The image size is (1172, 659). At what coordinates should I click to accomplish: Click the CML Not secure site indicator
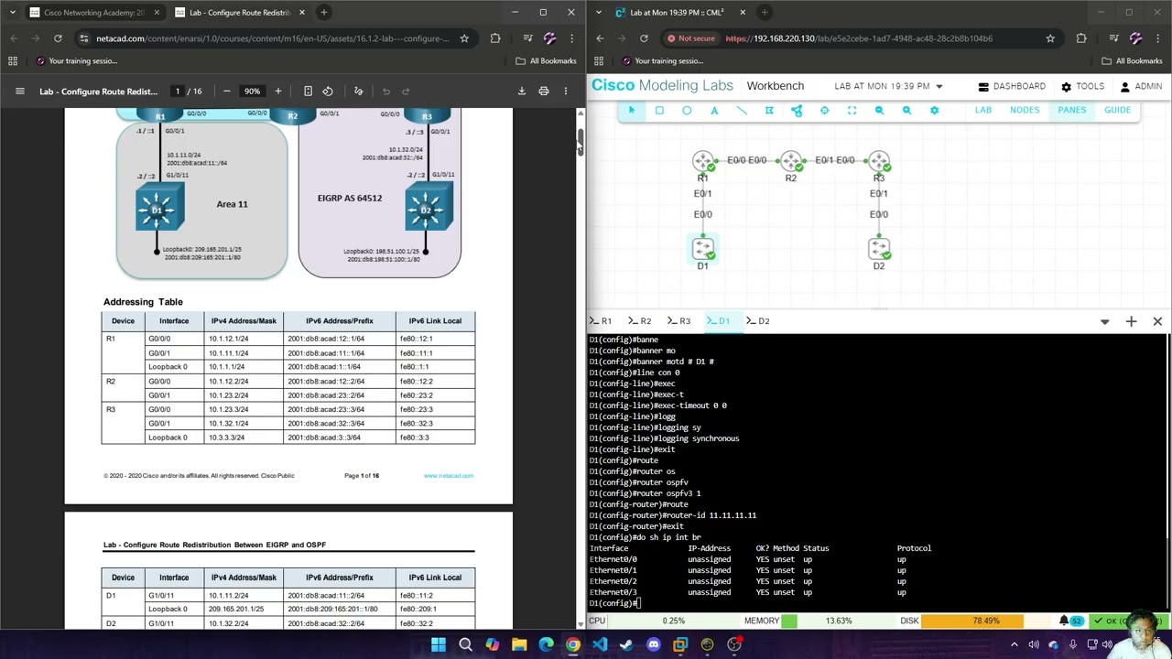click(x=692, y=38)
